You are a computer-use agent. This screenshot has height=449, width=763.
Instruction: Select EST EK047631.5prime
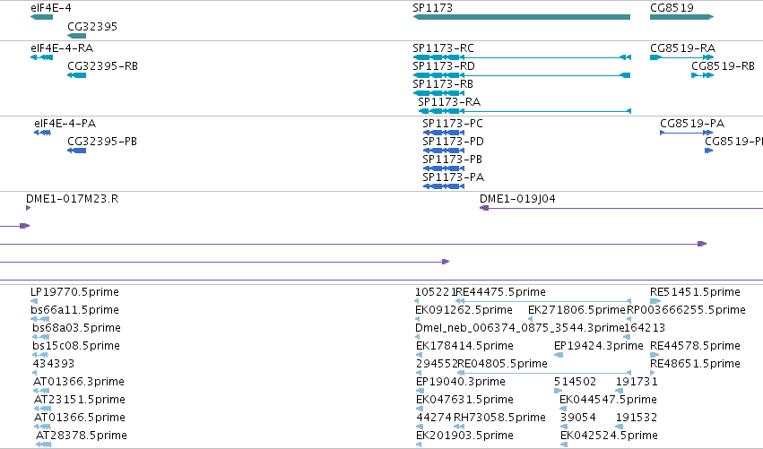click(x=464, y=400)
